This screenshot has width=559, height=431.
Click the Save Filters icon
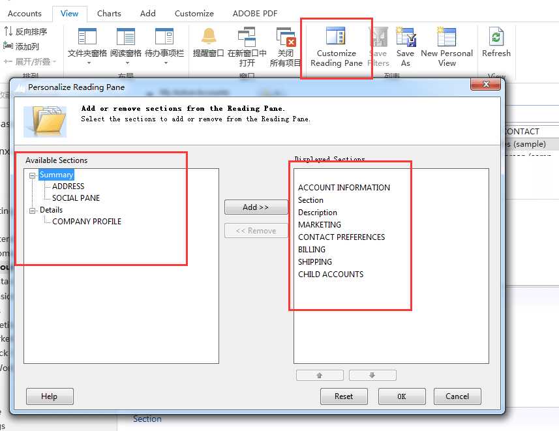click(x=378, y=37)
